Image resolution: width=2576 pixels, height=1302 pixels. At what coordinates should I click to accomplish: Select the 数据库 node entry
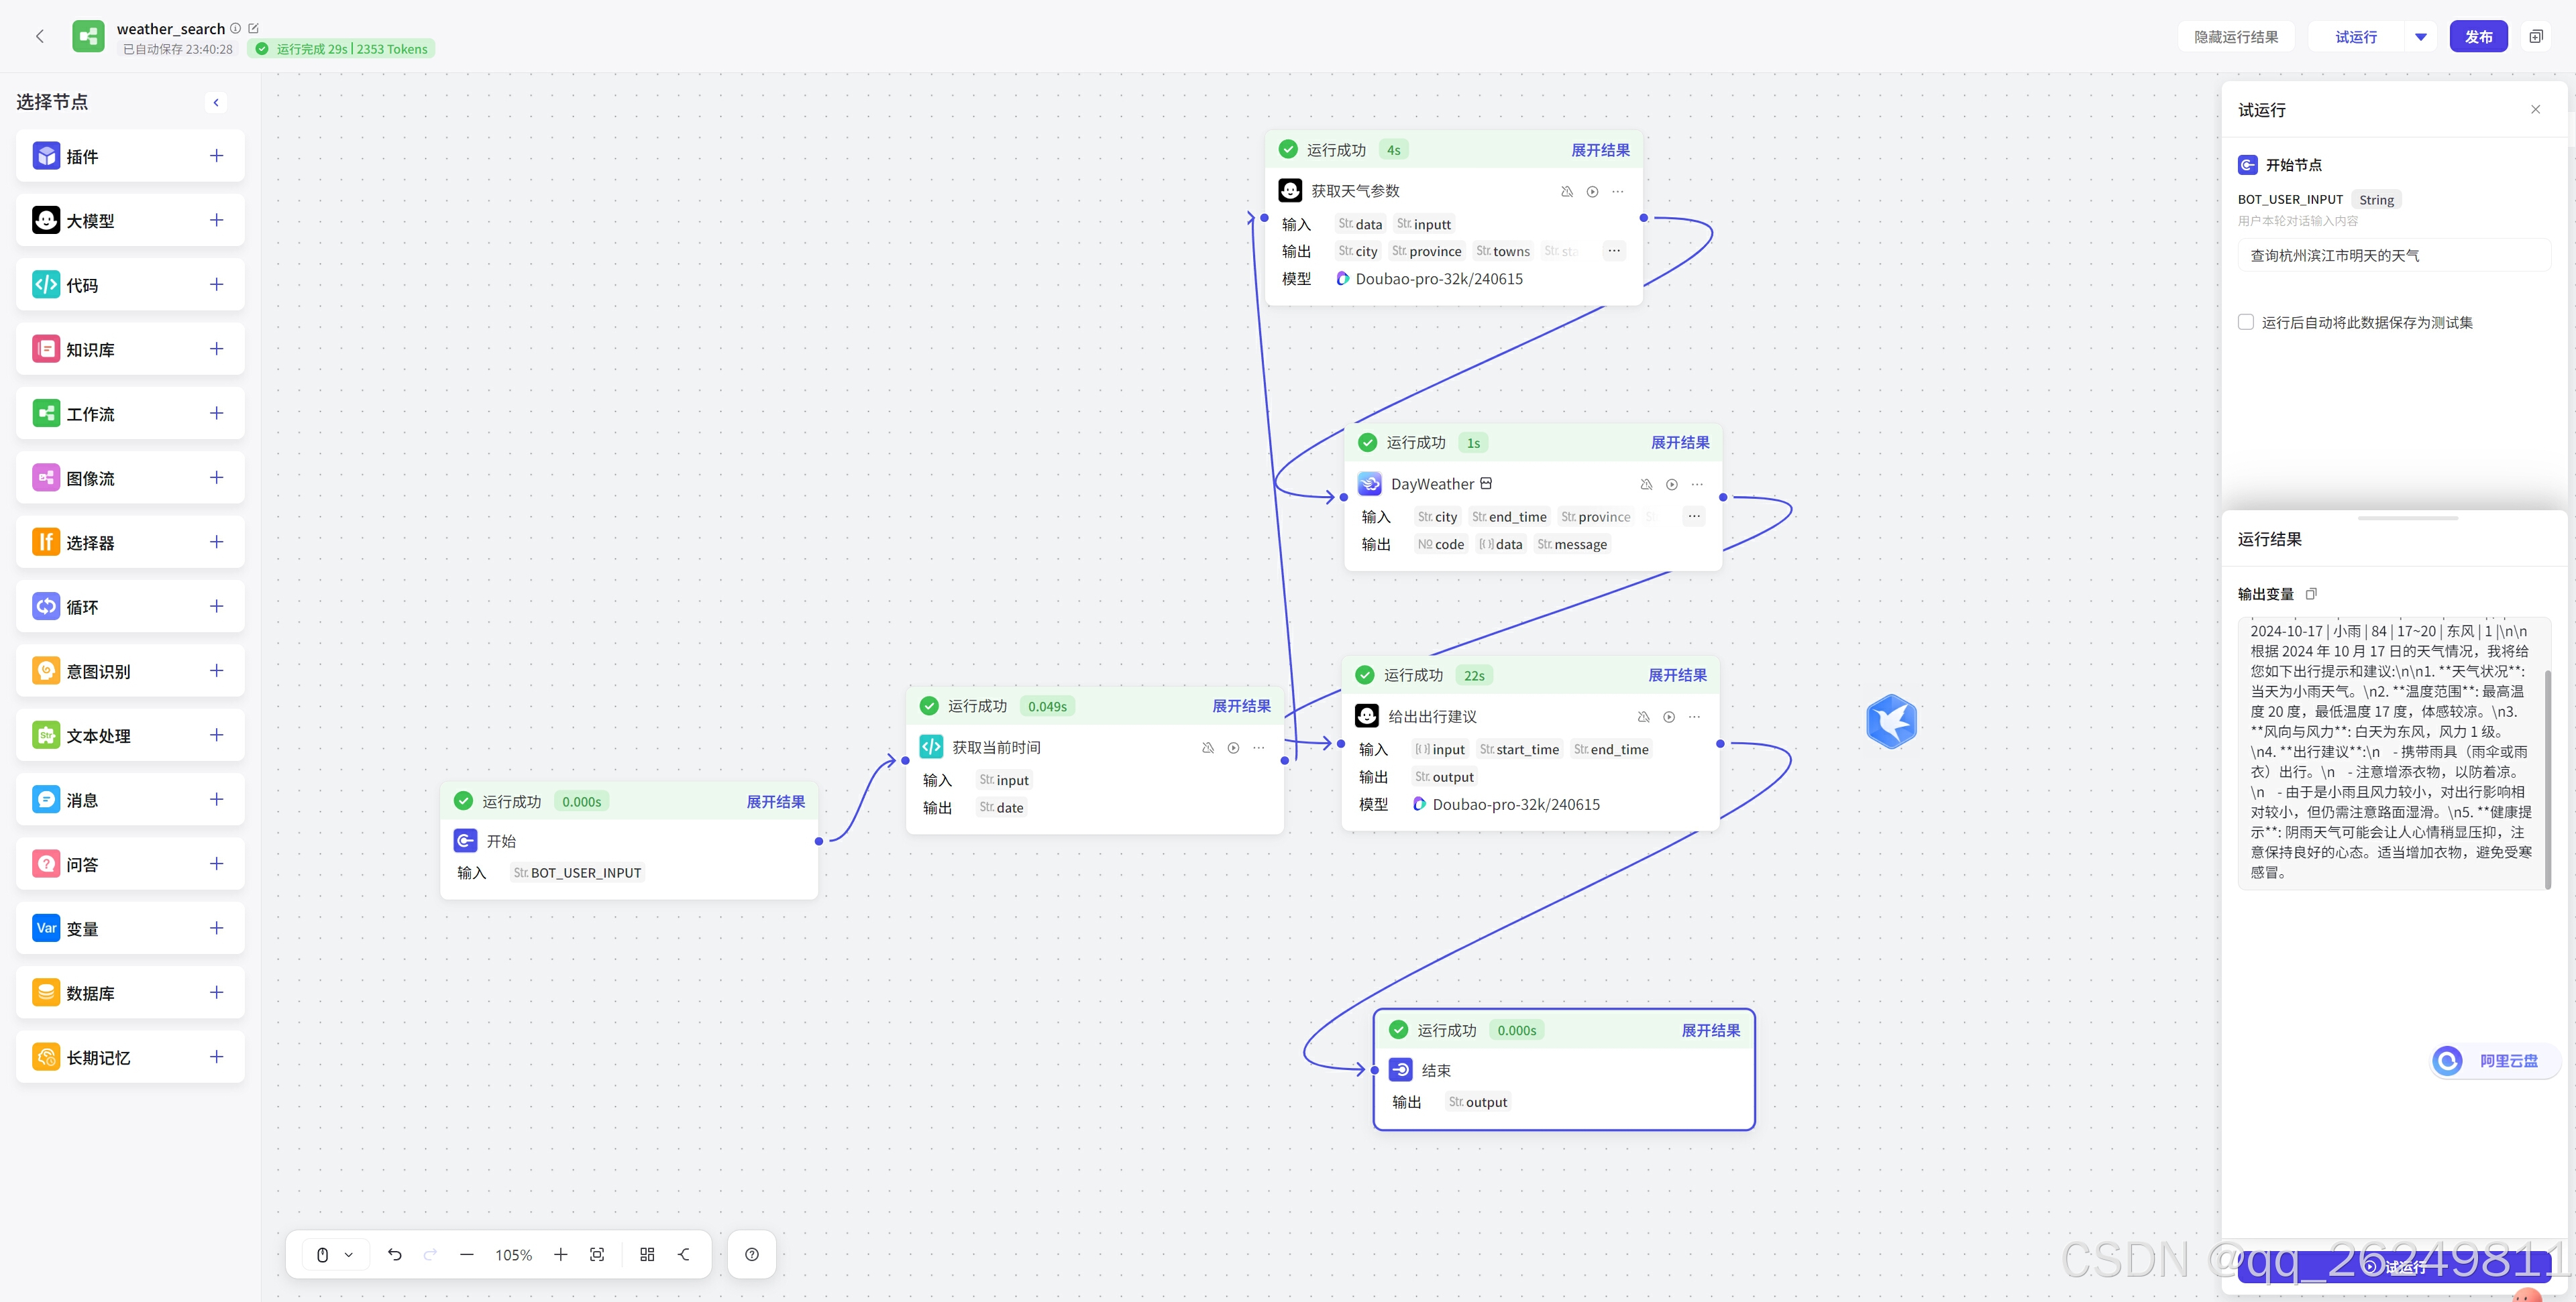coord(90,993)
